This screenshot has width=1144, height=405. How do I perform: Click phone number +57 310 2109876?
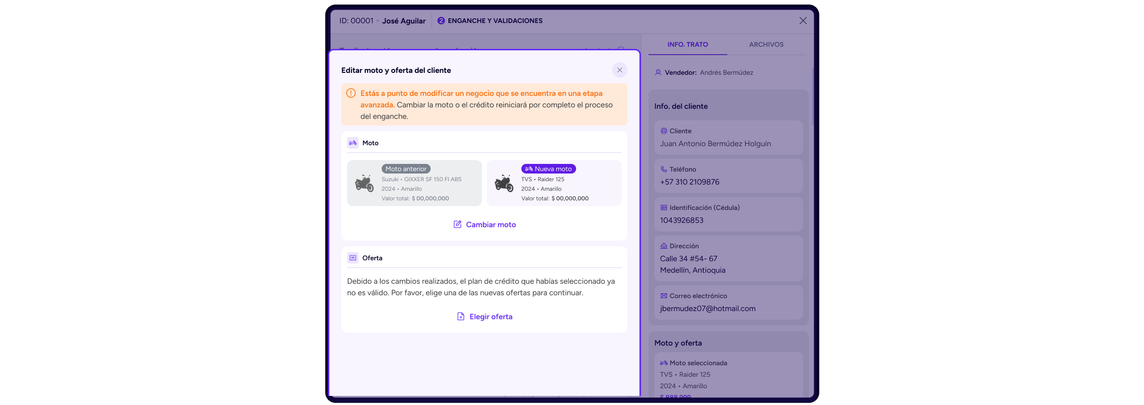point(689,182)
